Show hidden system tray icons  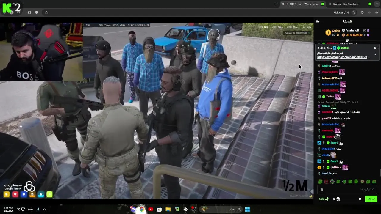pos(44,209)
